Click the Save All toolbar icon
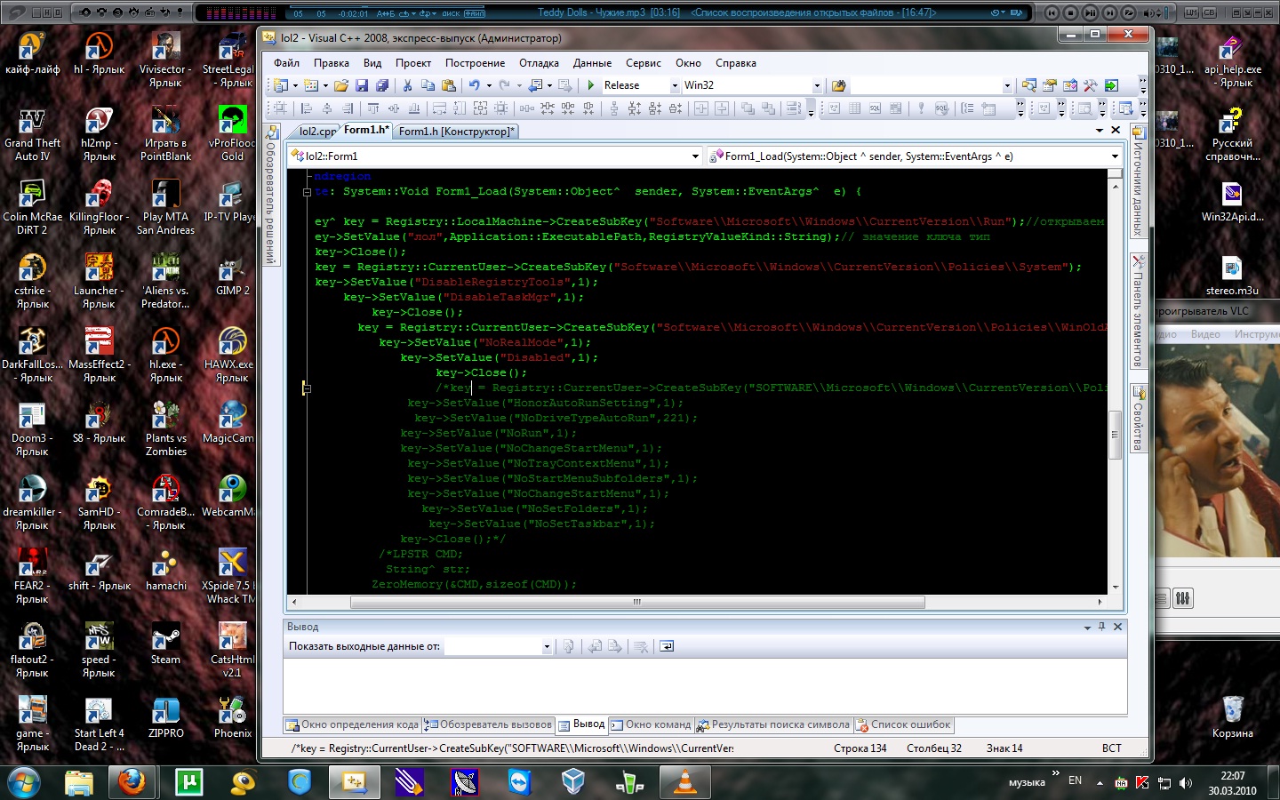1280x800 pixels. tap(382, 85)
